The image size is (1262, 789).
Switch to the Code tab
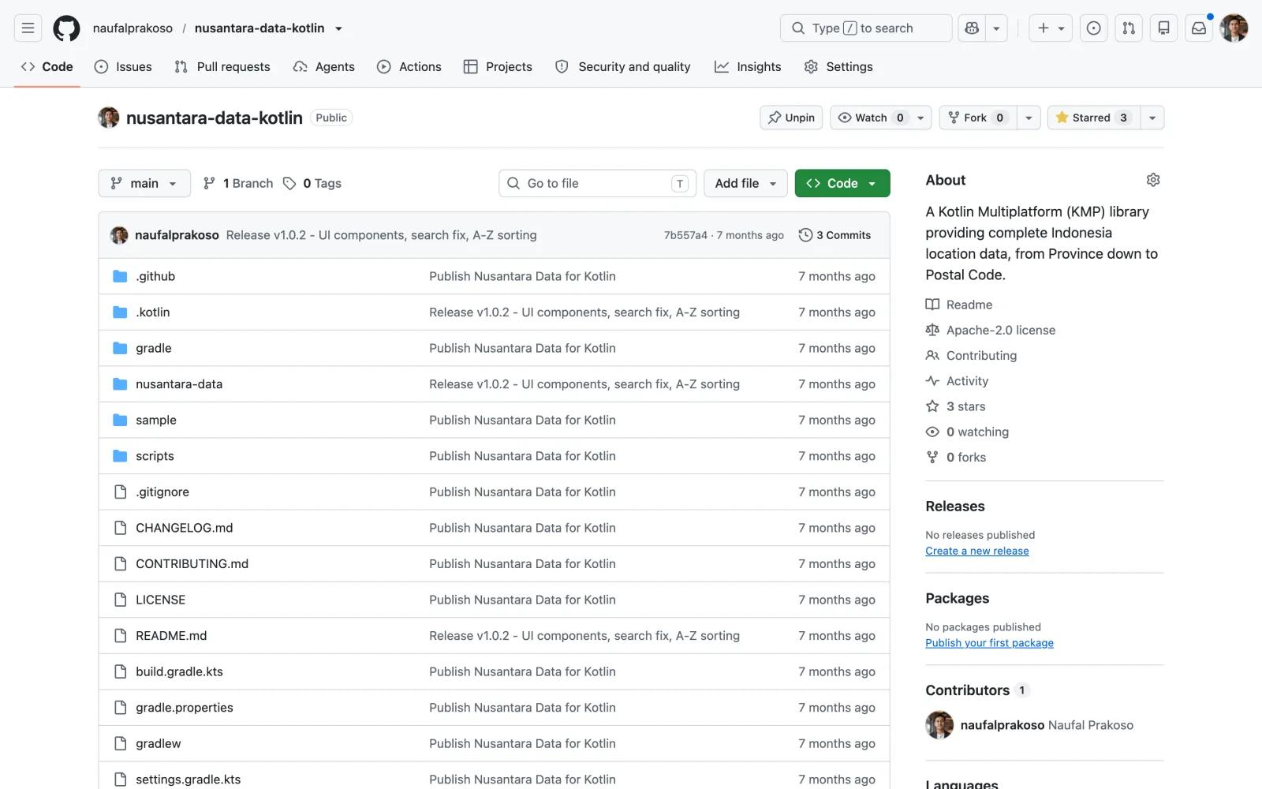(x=47, y=67)
